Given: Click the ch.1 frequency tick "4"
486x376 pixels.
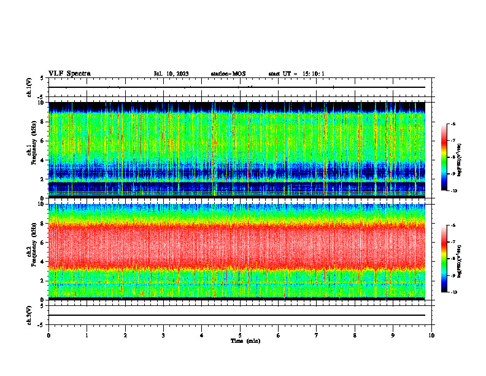Looking at the screenshot, I should (42, 160).
